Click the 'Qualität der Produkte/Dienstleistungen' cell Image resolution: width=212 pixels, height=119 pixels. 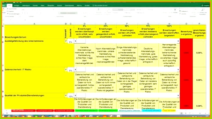tap(34, 95)
